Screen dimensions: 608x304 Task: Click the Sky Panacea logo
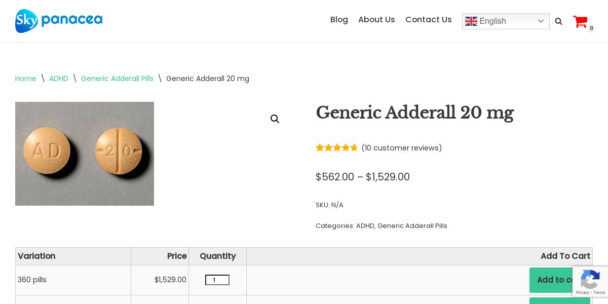point(59,21)
